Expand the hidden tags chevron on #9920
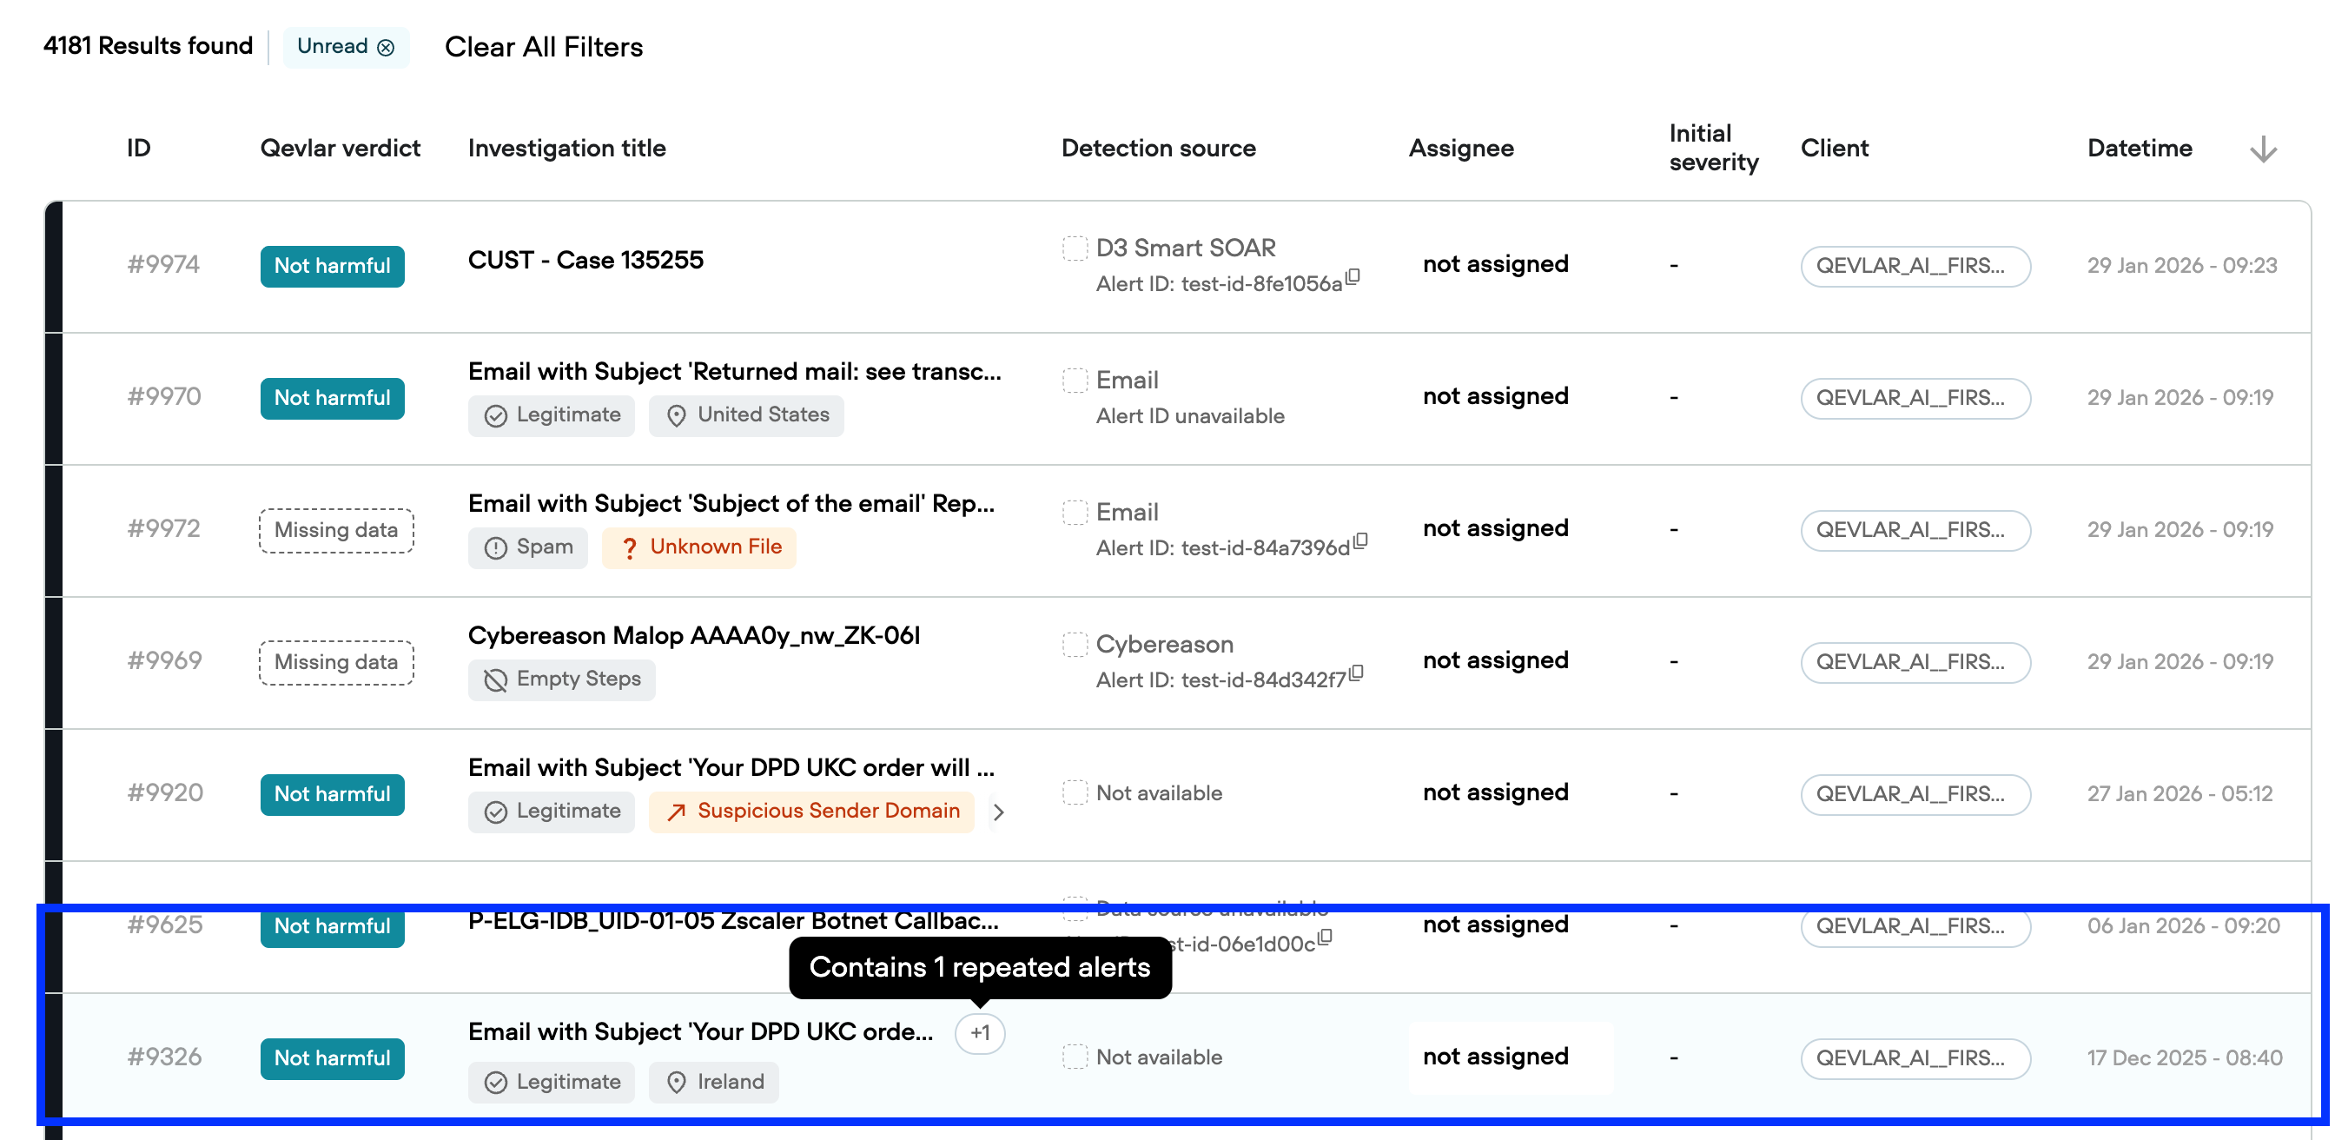The width and height of the screenshot is (2335, 1140). pos(999,812)
